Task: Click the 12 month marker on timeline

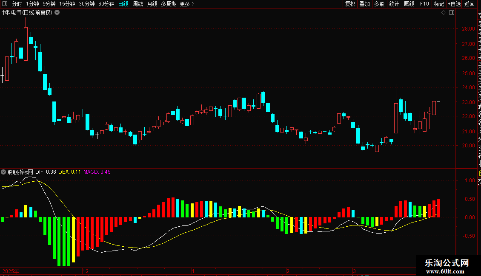Action: (x=86, y=271)
